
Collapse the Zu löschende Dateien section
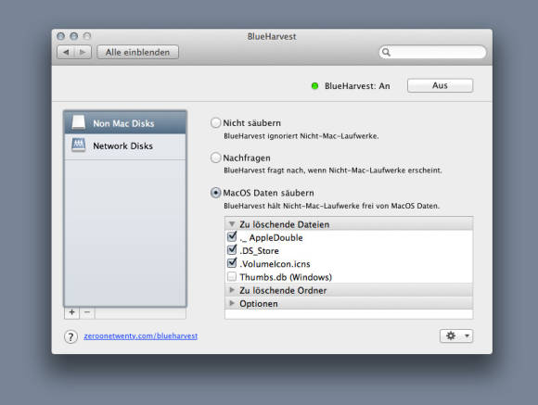[x=232, y=224]
